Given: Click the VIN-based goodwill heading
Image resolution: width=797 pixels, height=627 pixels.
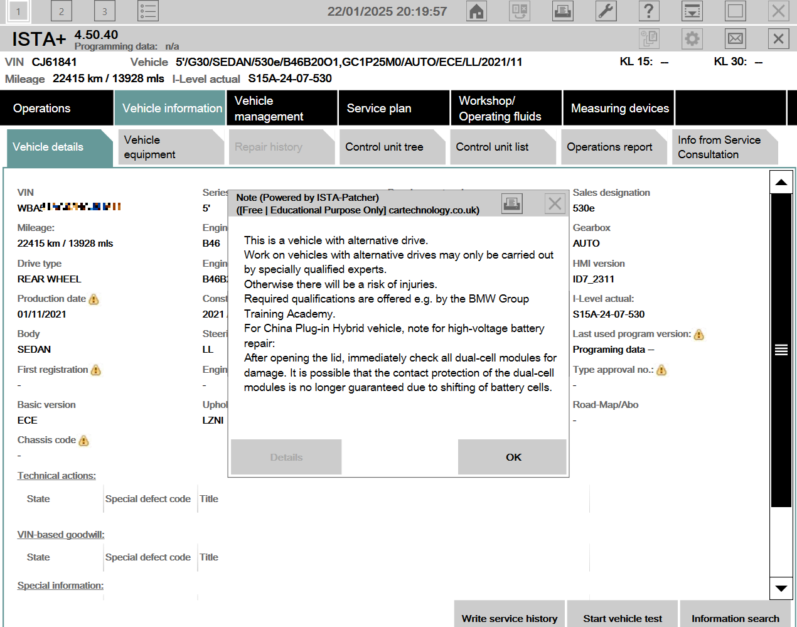Looking at the screenshot, I should 61,535.
